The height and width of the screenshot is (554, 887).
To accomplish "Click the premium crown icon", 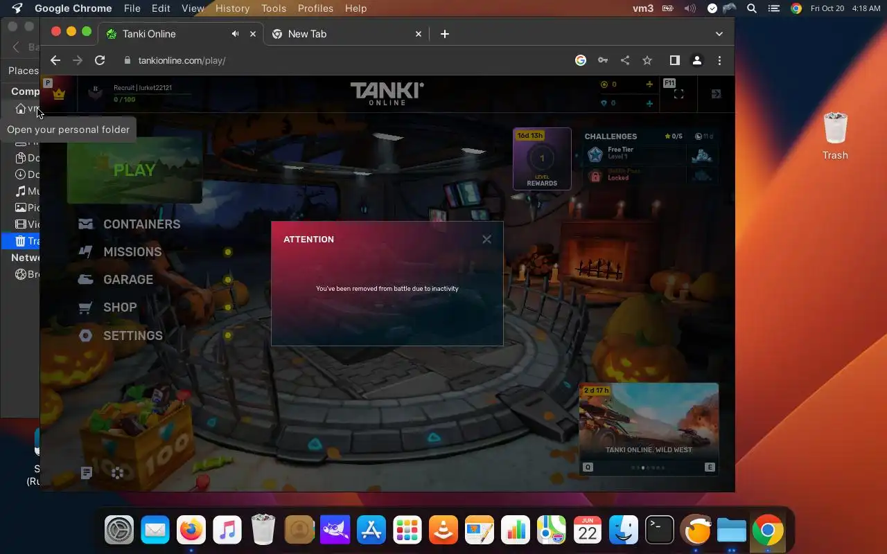I will click(59, 93).
